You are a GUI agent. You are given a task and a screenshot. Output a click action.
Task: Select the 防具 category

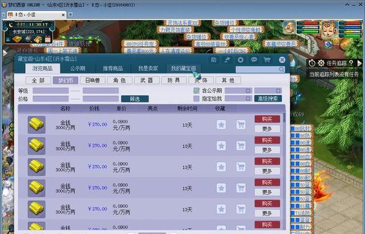click(x=174, y=80)
